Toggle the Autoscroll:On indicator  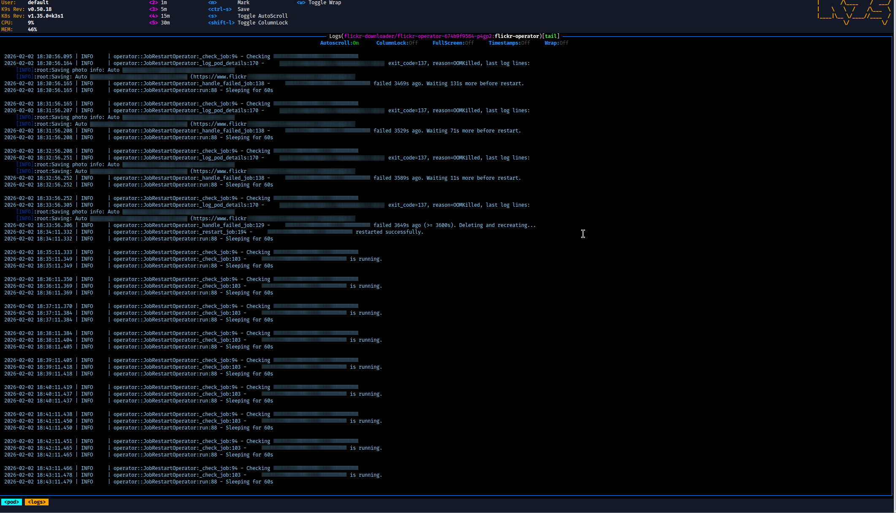339,43
